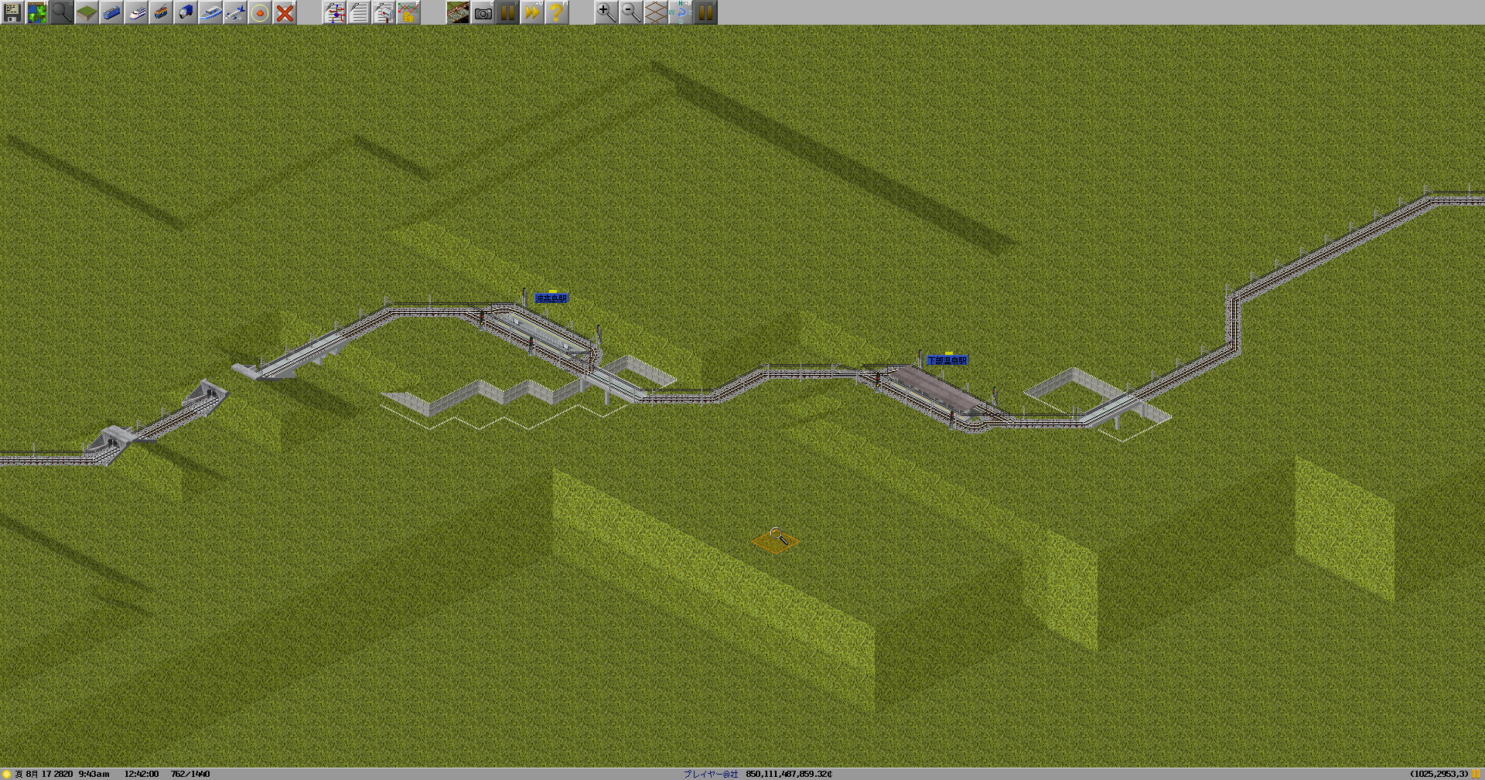Open the ship/harbour tools
This screenshot has width=1485, height=780.
pyautogui.click(x=210, y=12)
